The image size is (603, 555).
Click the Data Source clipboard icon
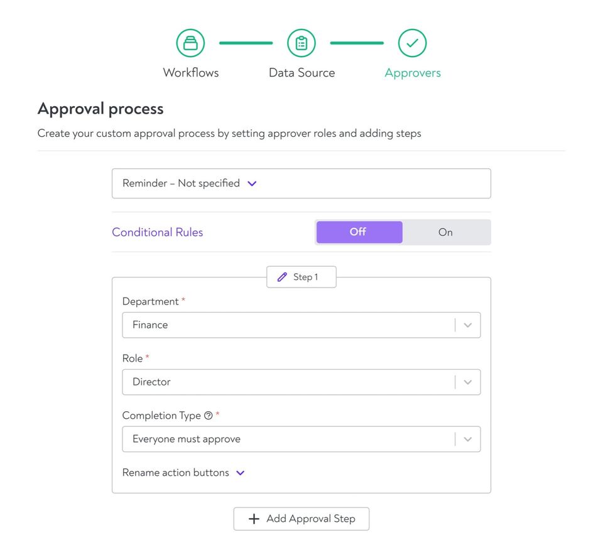pyautogui.click(x=301, y=43)
